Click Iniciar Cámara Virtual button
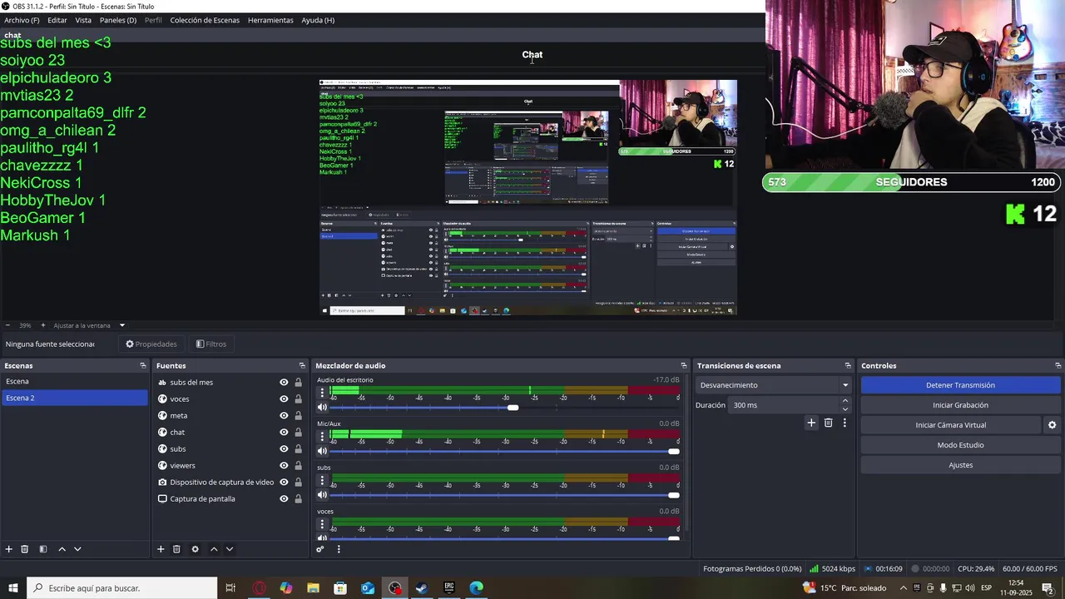Screen dimensions: 1065x599 950,425
